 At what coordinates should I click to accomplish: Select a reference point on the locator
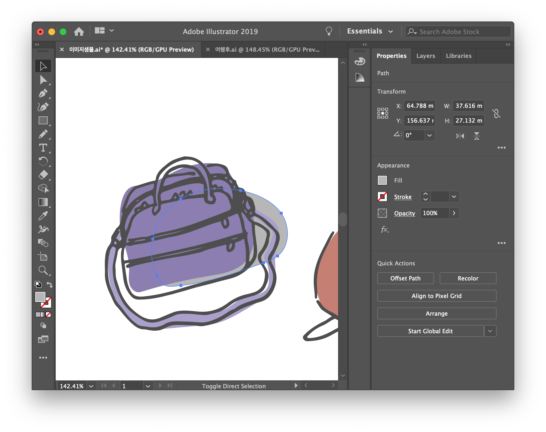(x=382, y=113)
